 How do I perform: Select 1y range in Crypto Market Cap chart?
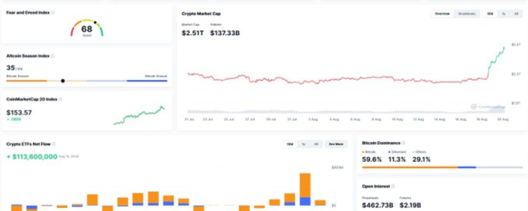[504, 14]
